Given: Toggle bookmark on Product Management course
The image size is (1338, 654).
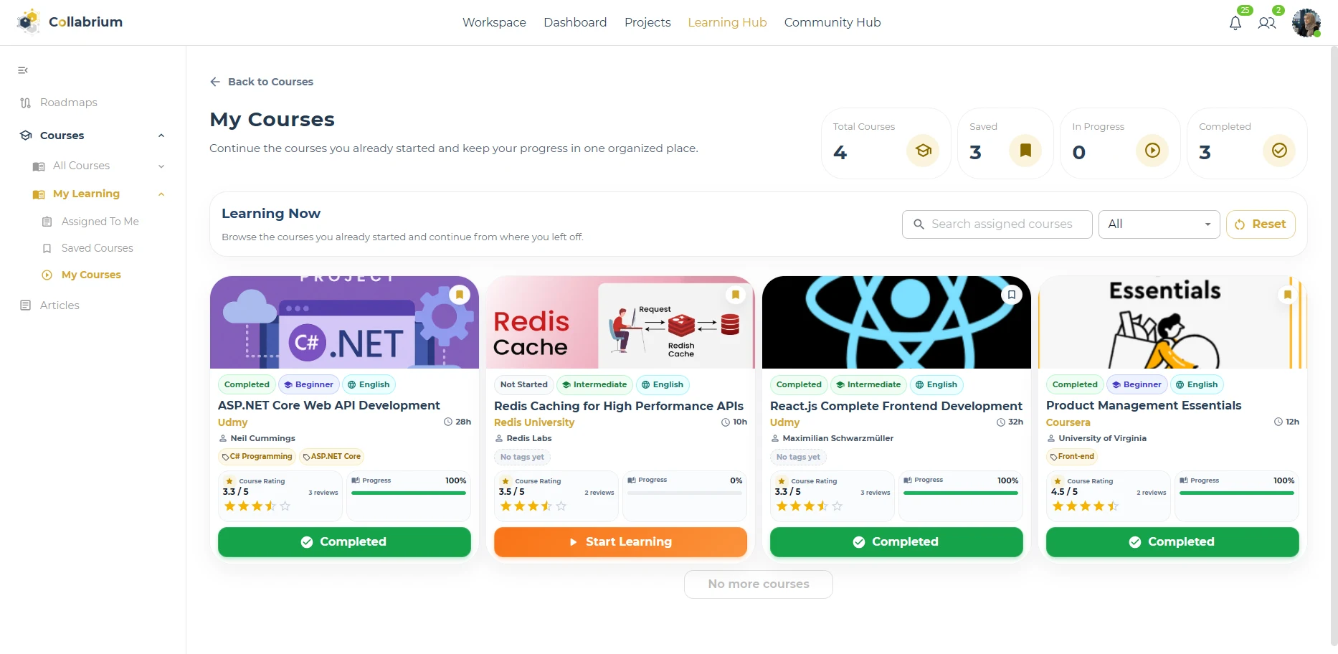Looking at the screenshot, I should pyautogui.click(x=1288, y=295).
